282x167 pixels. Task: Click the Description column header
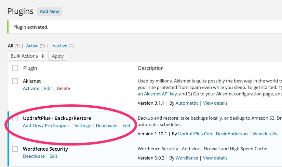(x=151, y=68)
